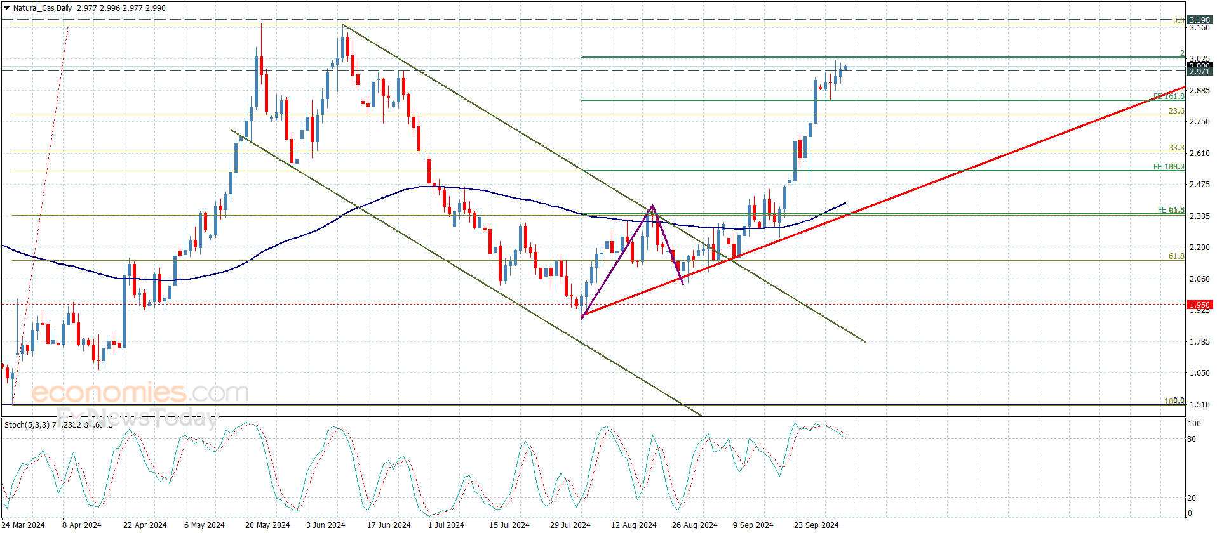Image resolution: width=1217 pixels, height=533 pixels.
Task: Click the 33.3 Fibonacci level label
Action: coord(1176,148)
